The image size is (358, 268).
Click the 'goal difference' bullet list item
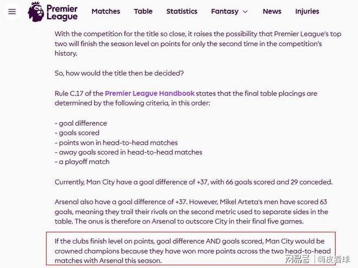[81, 123]
